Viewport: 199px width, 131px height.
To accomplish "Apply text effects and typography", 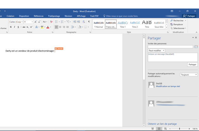I will [37, 27].
